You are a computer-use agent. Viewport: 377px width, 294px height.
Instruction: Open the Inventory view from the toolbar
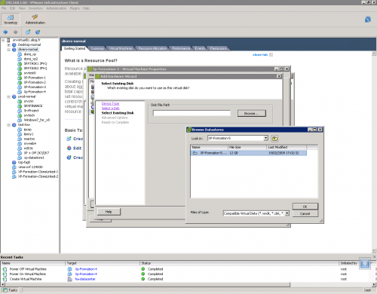[11, 20]
